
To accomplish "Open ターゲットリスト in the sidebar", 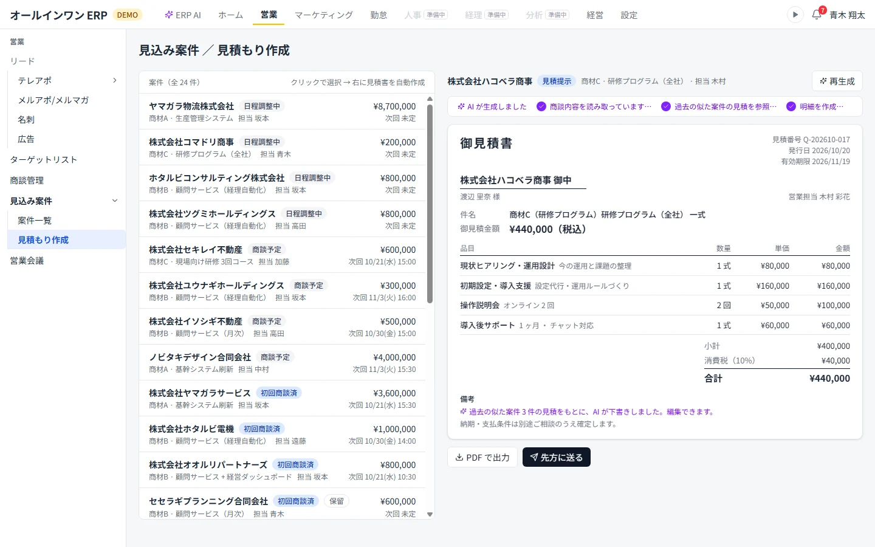I will (x=44, y=159).
